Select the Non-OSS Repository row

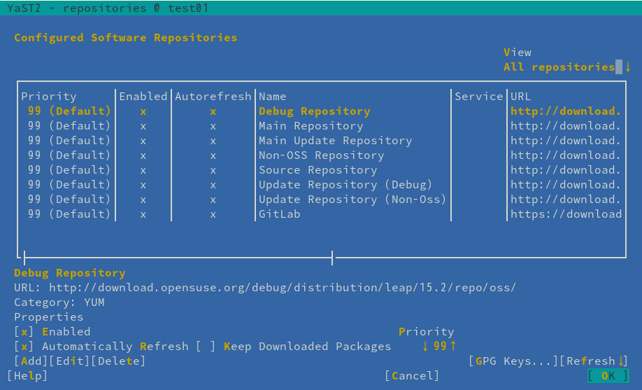click(x=322, y=155)
